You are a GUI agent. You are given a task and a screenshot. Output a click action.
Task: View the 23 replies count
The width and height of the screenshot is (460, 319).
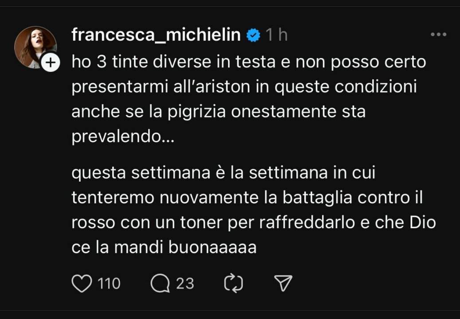click(x=185, y=283)
